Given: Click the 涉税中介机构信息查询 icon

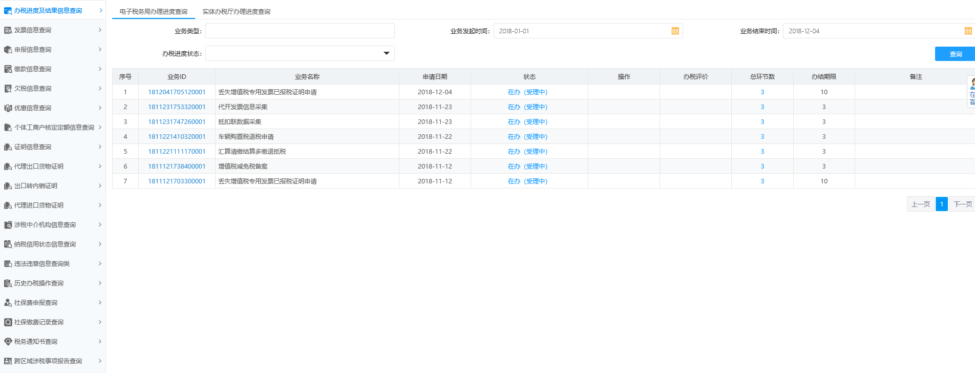Looking at the screenshot, I should click(x=8, y=225).
